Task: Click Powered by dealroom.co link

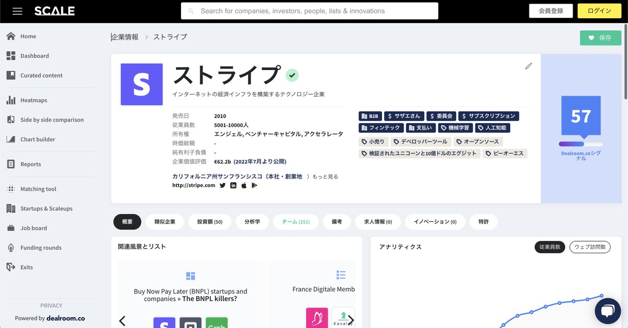Action: [x=50, y=318]
